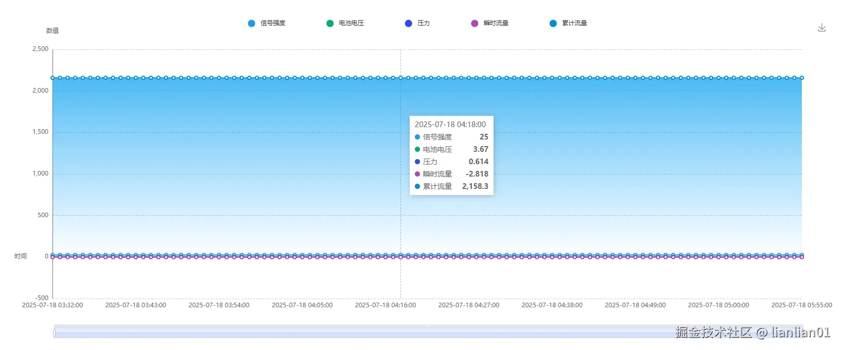
Task: Toggle the 累计流量 series in the legend
Action: coord(568,23)
